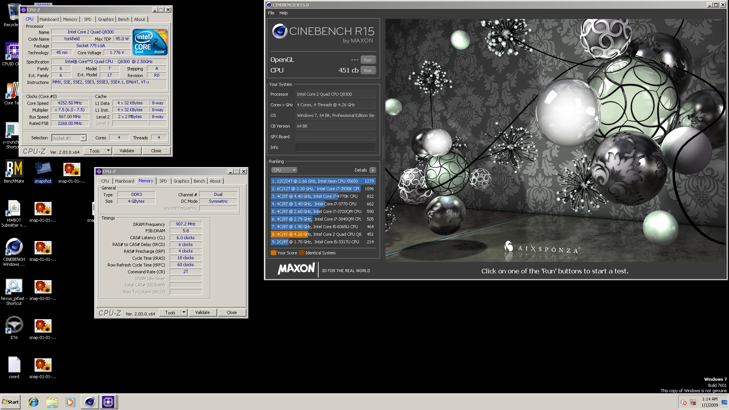
Task: Open CINEBENCH Windows desktop shortcut
Action: click(x=14, y=252)
